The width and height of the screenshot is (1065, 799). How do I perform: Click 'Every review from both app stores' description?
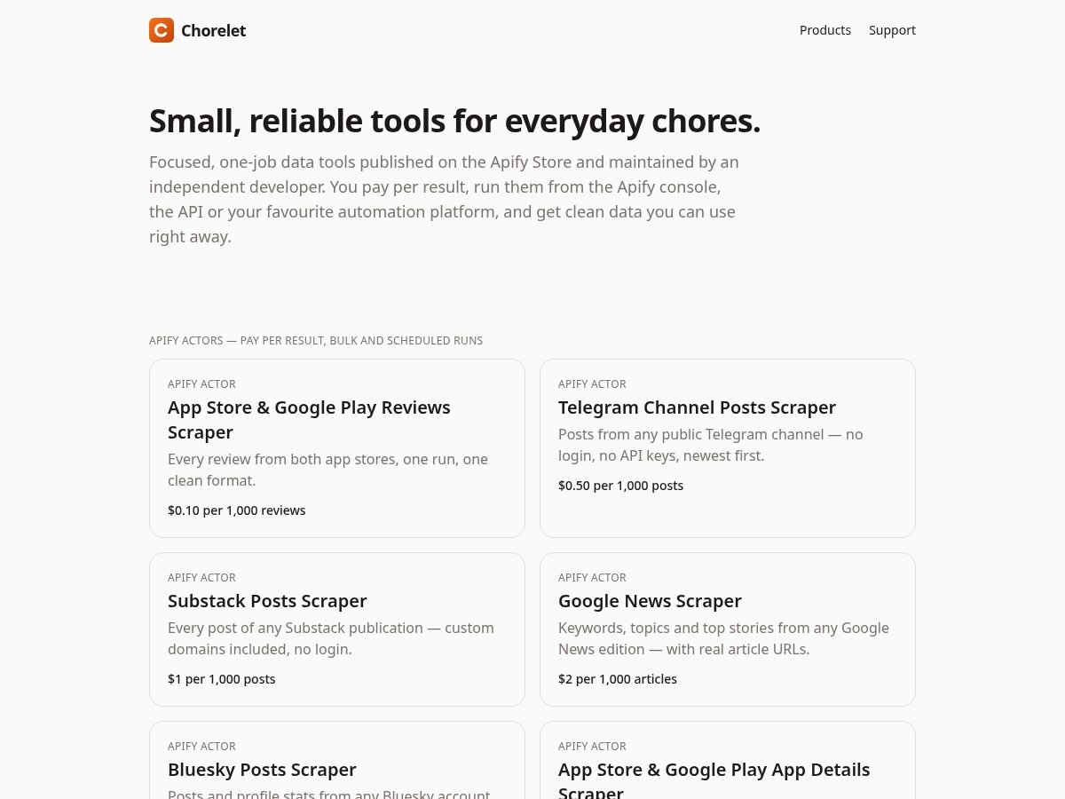coord(328,470)
